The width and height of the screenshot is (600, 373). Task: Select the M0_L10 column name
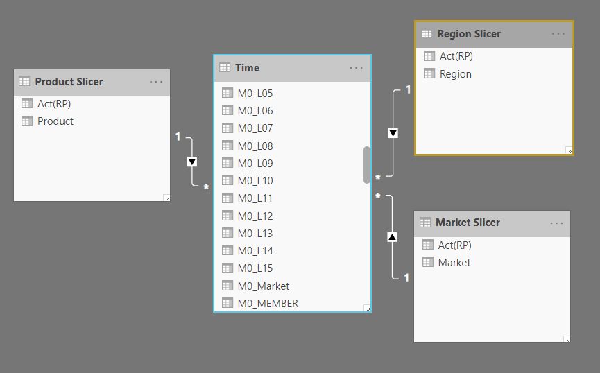point(255,180)
